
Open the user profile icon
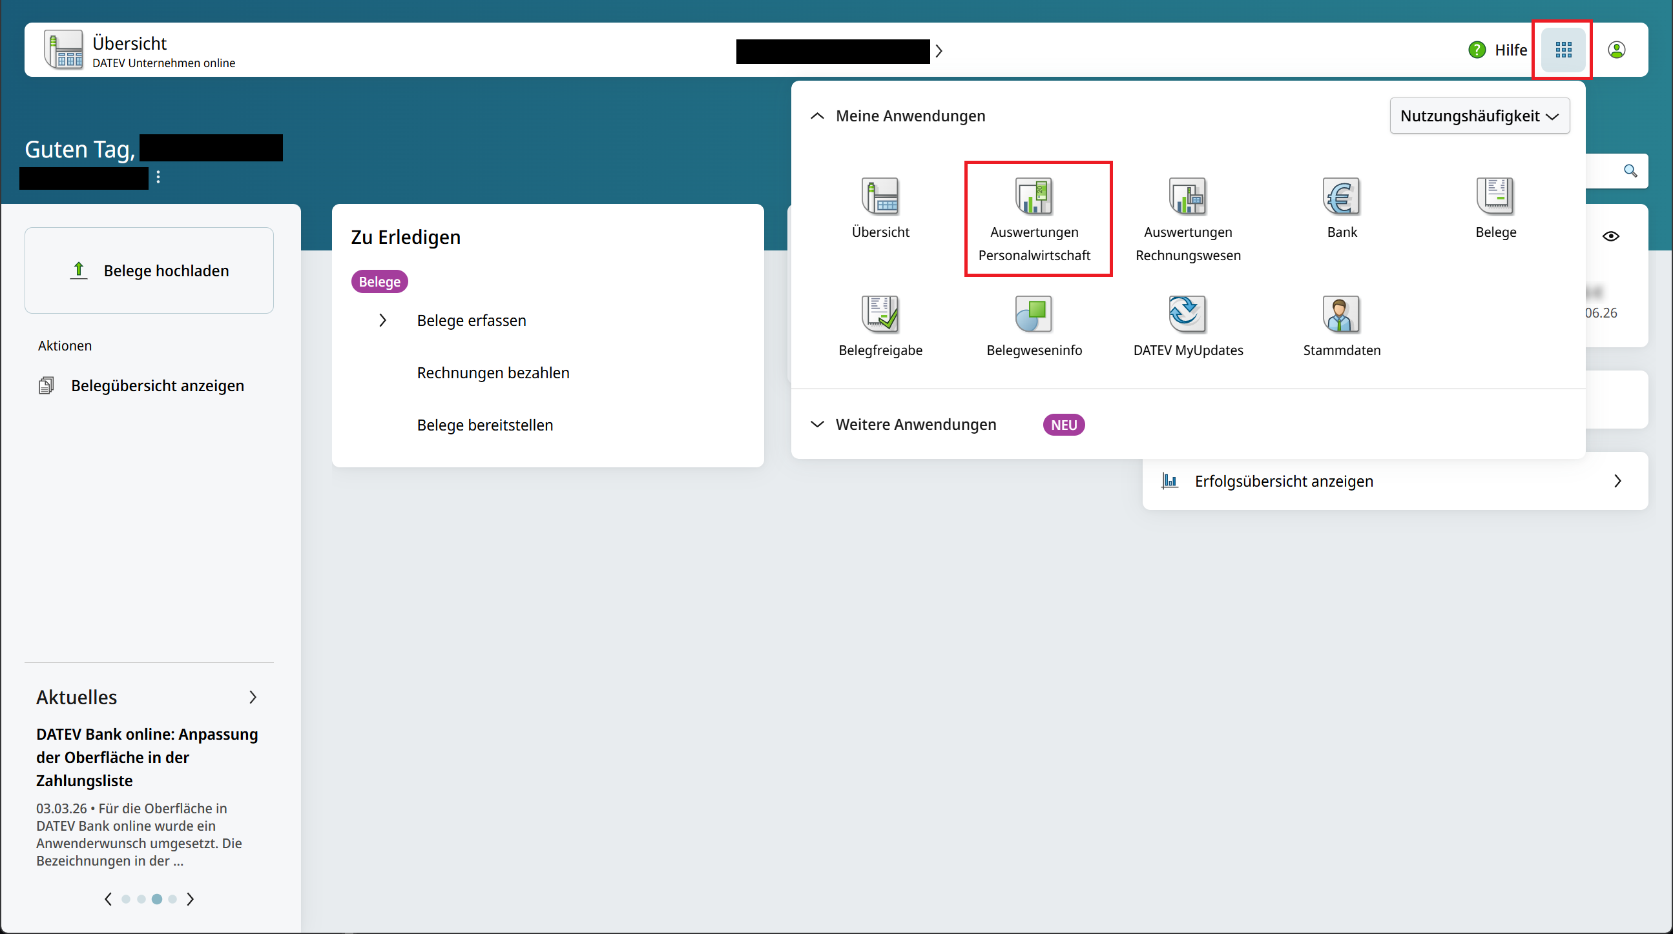(x=1616, y=50)
